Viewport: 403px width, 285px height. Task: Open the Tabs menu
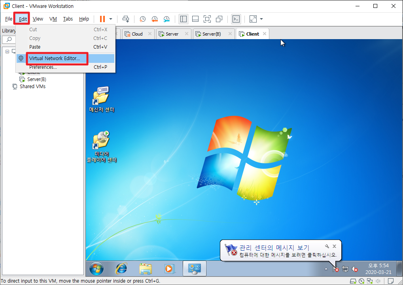point(68,19)
